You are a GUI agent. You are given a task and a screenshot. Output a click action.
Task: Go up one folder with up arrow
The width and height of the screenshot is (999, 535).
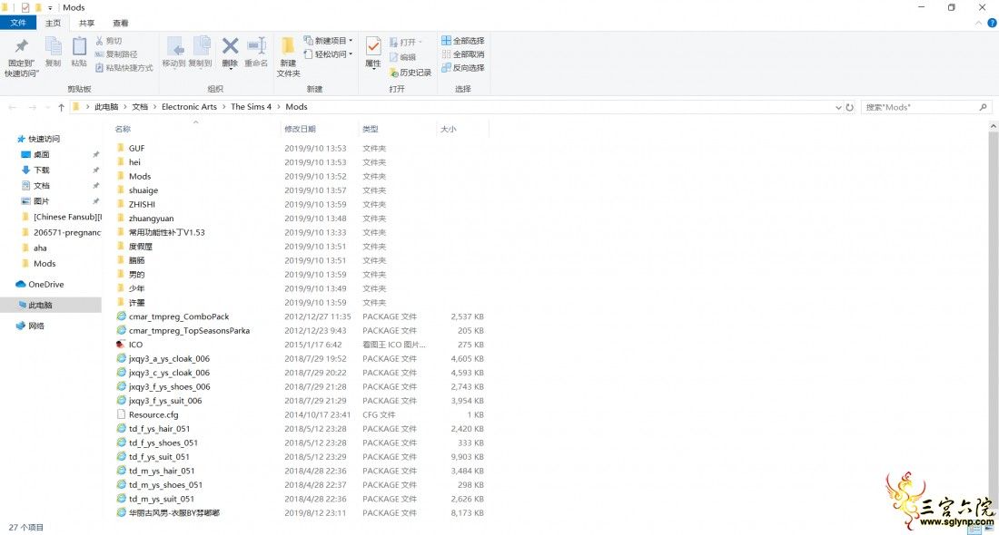[x=61, y=108]
